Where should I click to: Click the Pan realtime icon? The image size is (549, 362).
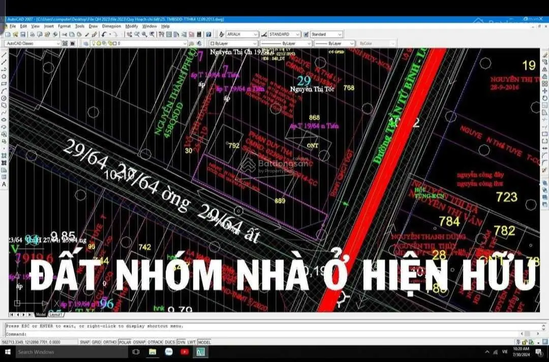click(129, 35)
